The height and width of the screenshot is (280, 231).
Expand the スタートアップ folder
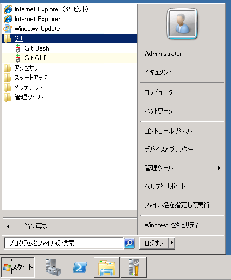69,78
